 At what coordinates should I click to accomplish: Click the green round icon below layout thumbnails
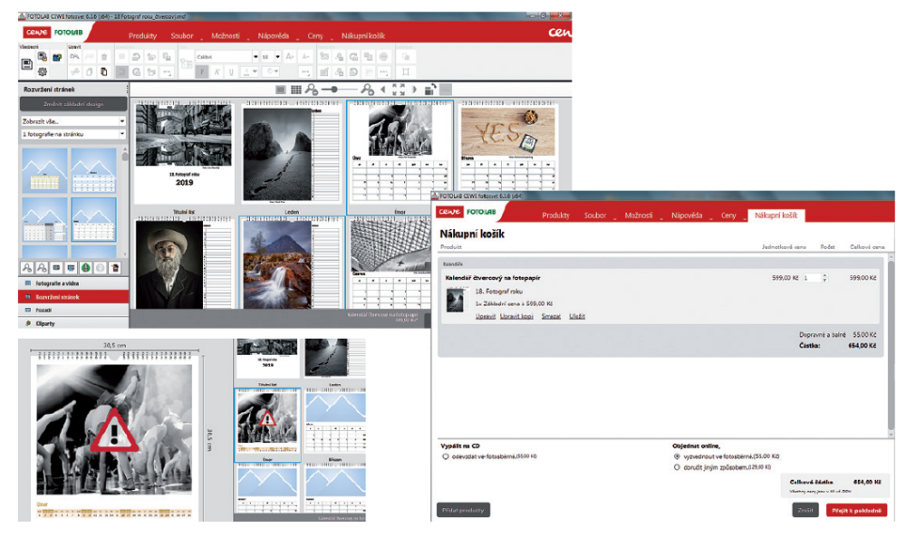(x=85, y=268)
